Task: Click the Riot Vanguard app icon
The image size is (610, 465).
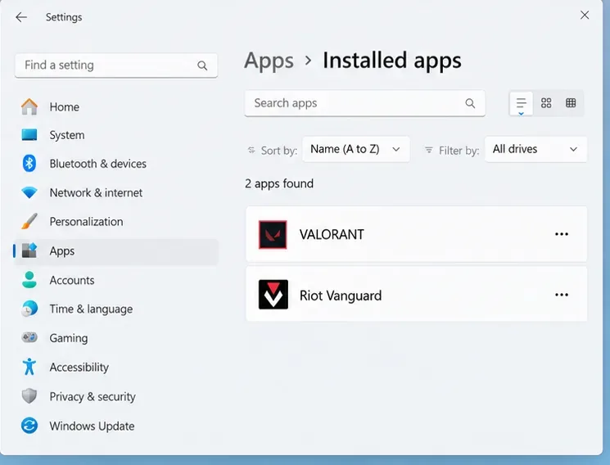Action: click(x=273, y=295)
